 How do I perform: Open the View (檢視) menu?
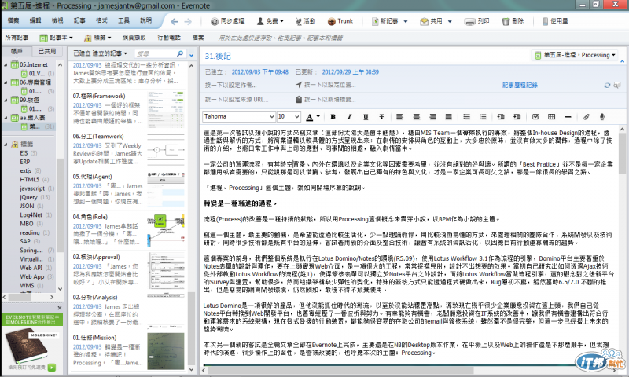tap(57, 21)
